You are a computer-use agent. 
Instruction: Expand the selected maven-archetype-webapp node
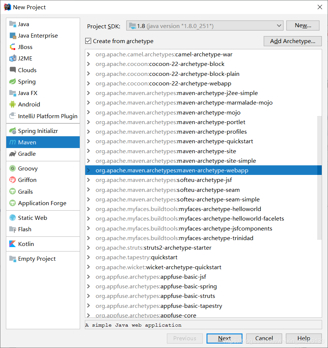click(x=89, y=171)
